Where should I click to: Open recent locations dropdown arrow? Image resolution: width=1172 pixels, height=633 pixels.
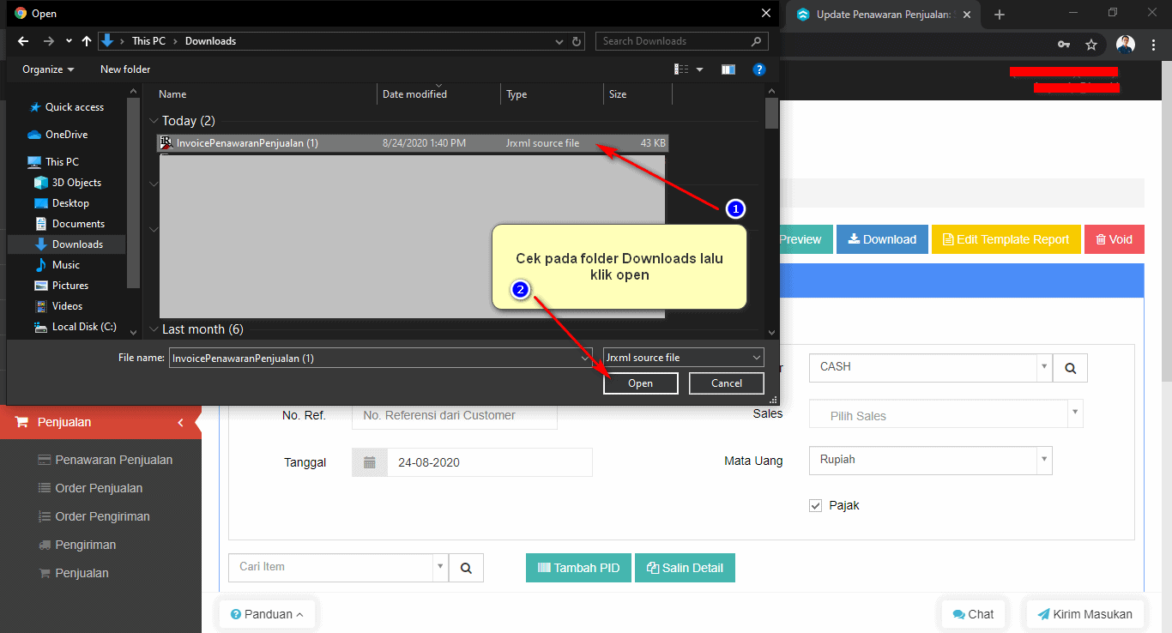[69, 41]
